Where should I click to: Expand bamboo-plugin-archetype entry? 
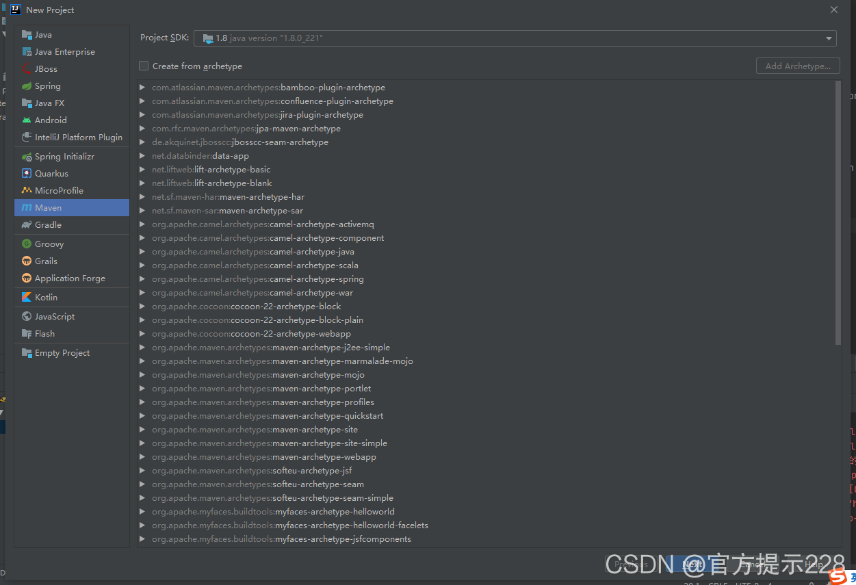click(x=142, y=88)
